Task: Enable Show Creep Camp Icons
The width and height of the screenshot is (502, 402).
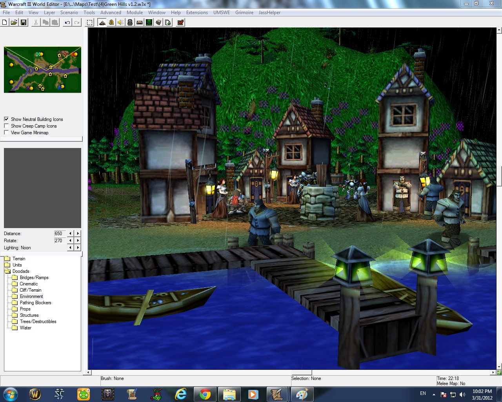Action: coord(6,126)
